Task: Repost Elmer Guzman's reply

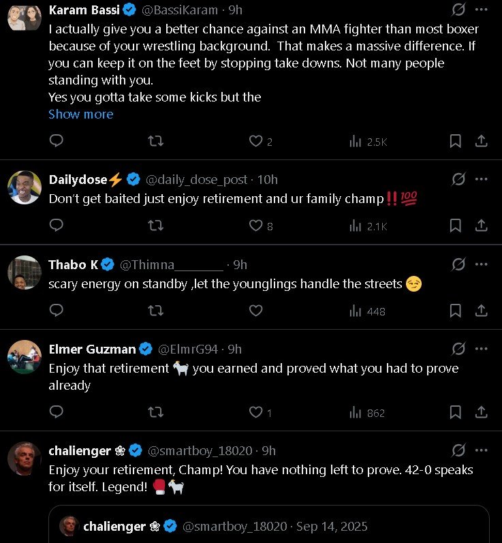Action: coord(155,412)
